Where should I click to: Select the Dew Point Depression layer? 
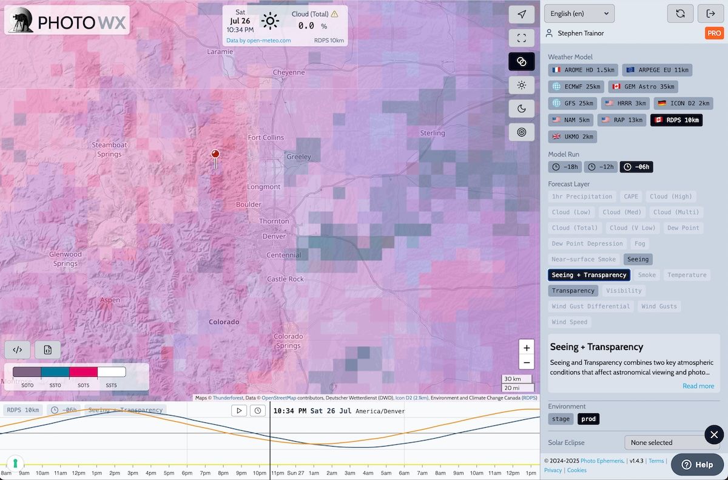587,243
